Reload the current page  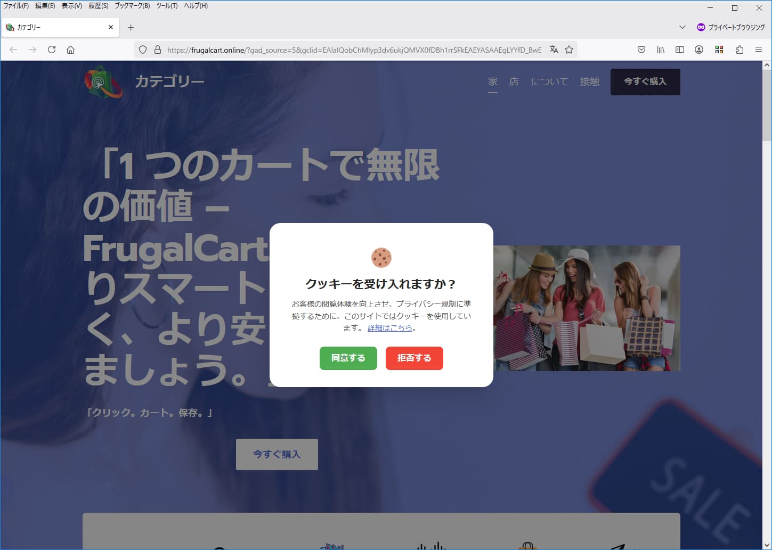pyautogui.click(x=52, y=50)
